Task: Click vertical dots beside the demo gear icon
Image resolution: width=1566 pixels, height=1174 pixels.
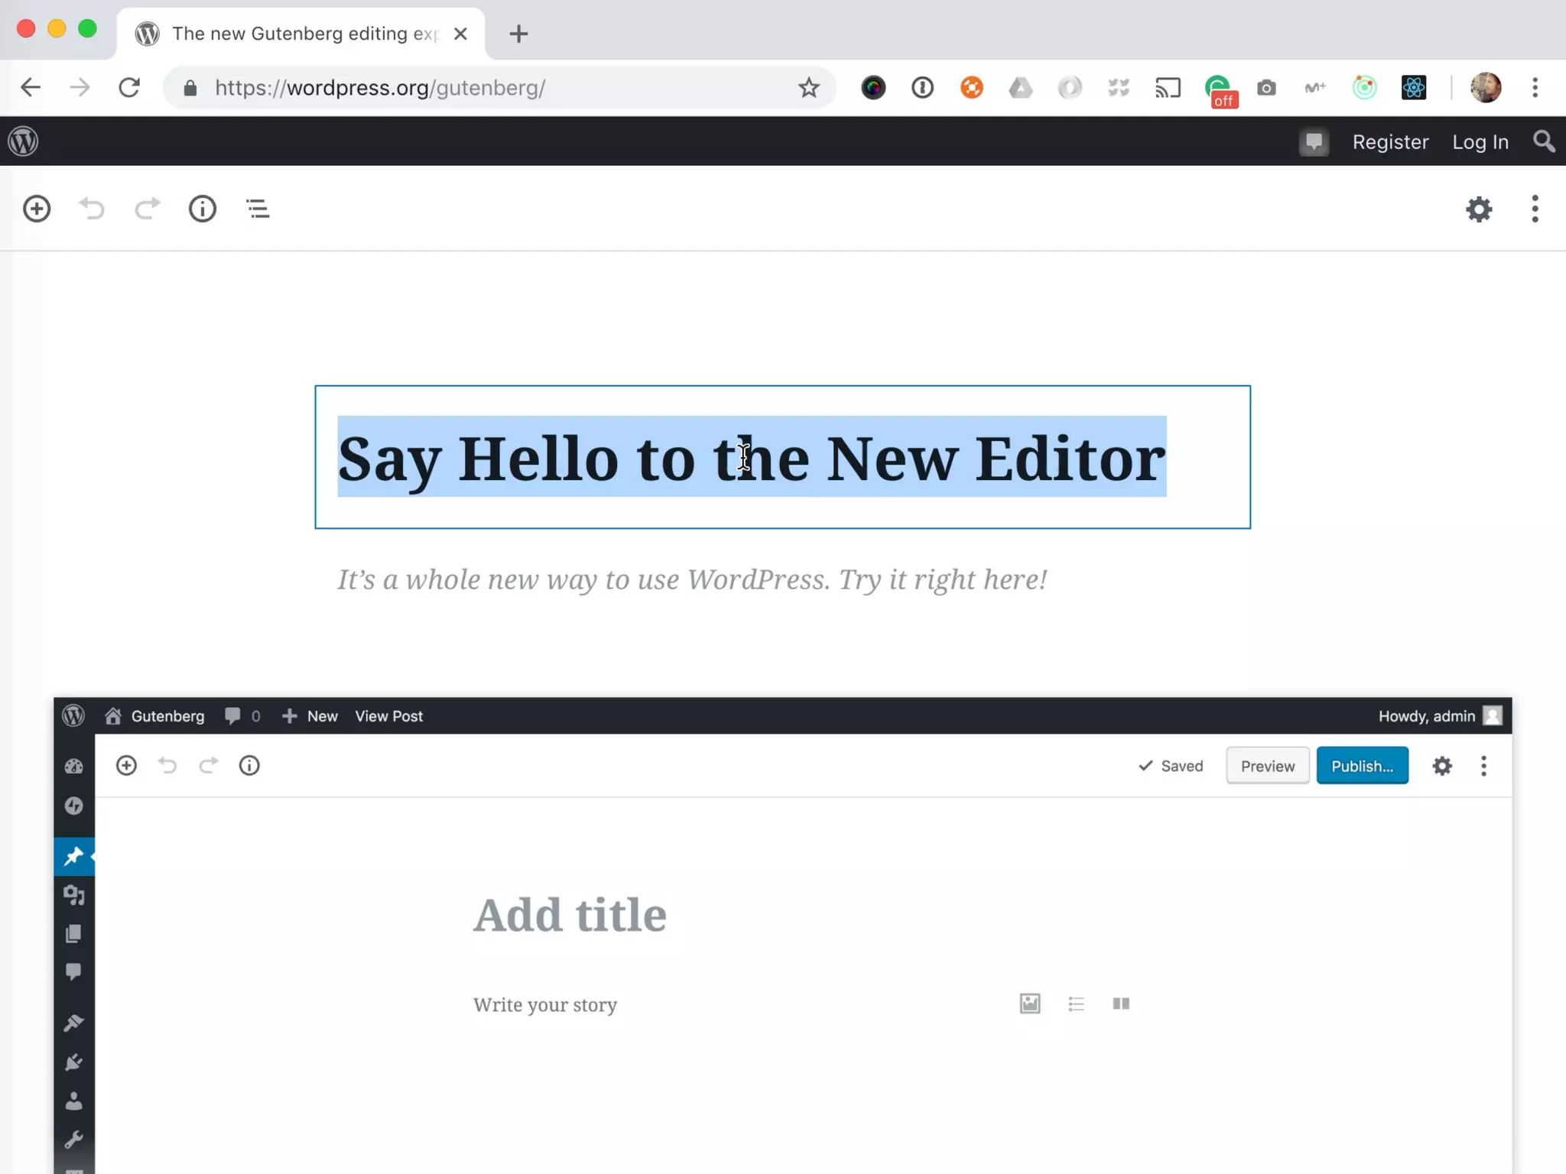Action: [1483, 766]
